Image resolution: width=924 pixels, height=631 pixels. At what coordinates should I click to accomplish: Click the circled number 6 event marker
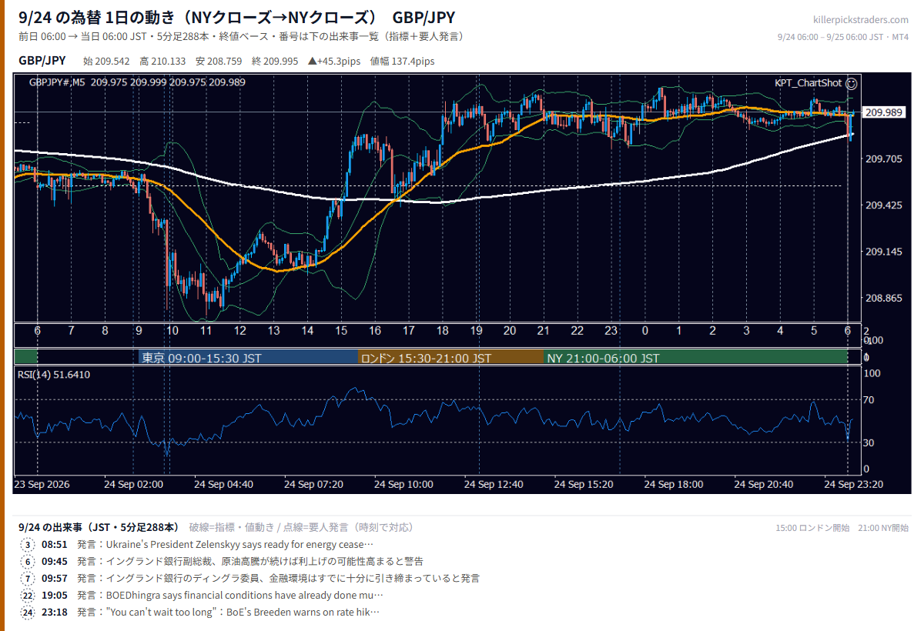28,562
